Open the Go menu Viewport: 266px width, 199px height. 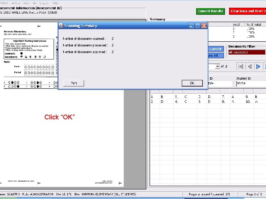click(x=34, y=3)
